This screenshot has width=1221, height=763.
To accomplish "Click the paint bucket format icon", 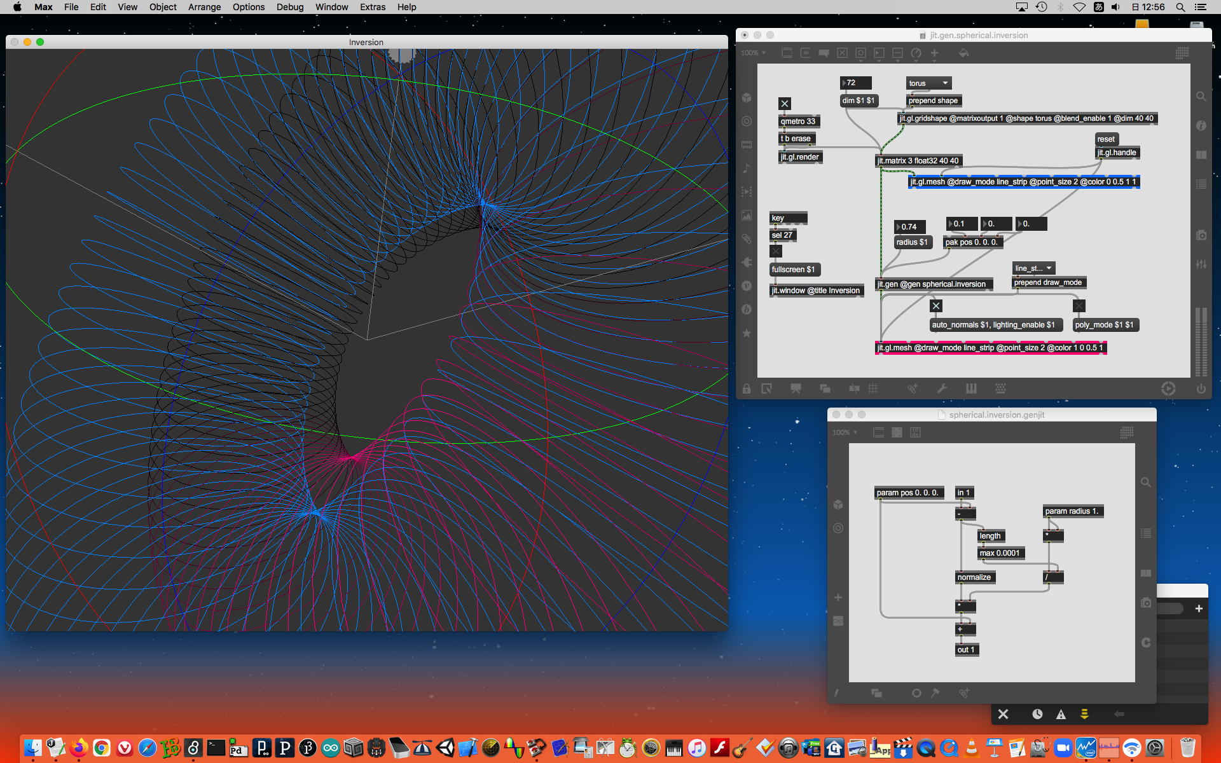I will pos(963,53).
